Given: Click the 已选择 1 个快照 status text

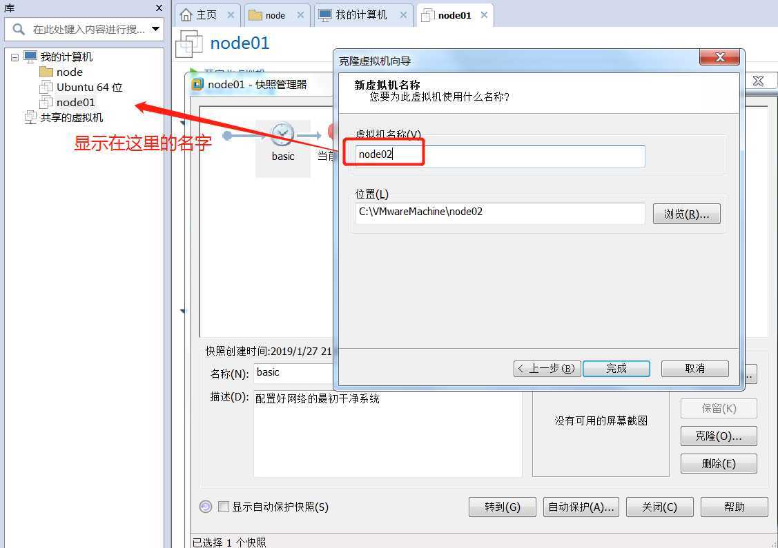Looking at the screenshot, I should click(229, 542).
